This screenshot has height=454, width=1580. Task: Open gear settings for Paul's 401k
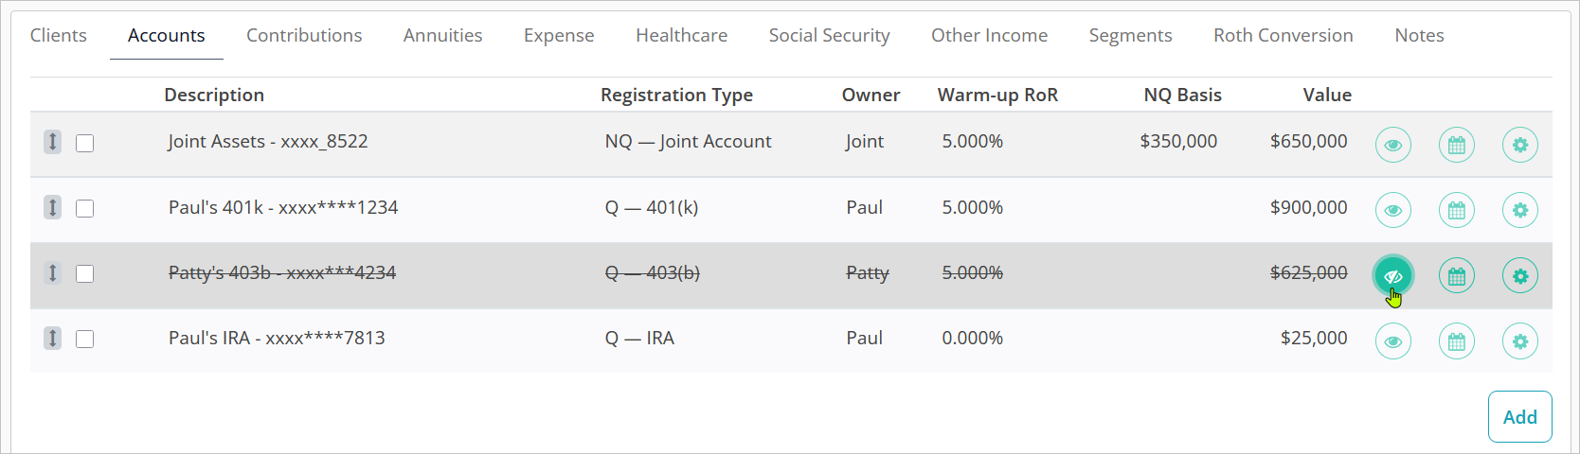click(1519, 210)
